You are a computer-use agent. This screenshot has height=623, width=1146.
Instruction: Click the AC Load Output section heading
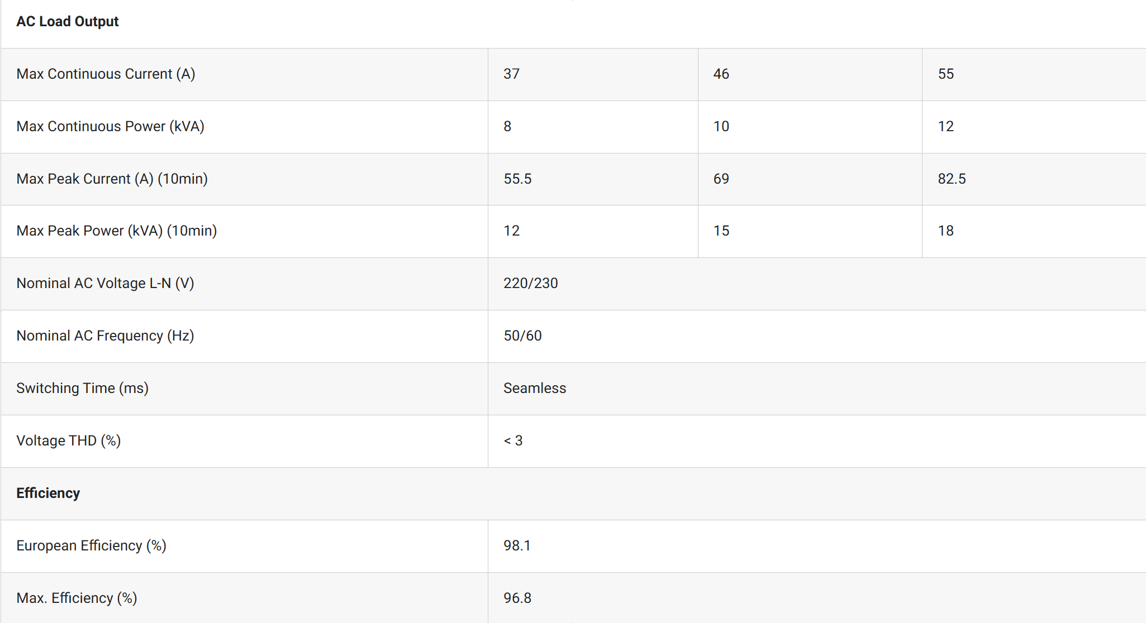[67, 22]
